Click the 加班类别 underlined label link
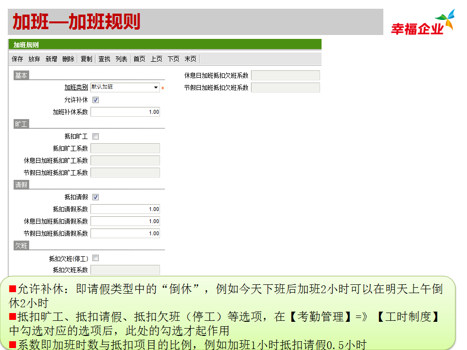Screen dimensions: 467x350 76,87
